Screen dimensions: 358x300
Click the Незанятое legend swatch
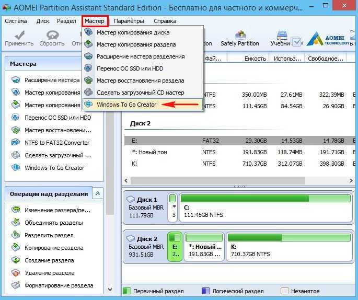click(x=284, y=291)
